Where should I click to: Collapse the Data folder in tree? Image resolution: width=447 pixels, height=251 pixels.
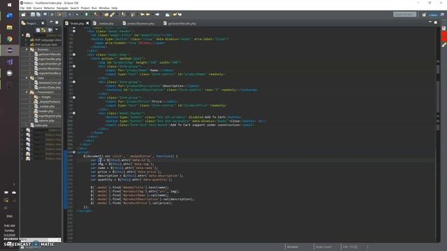coord(27,77)
